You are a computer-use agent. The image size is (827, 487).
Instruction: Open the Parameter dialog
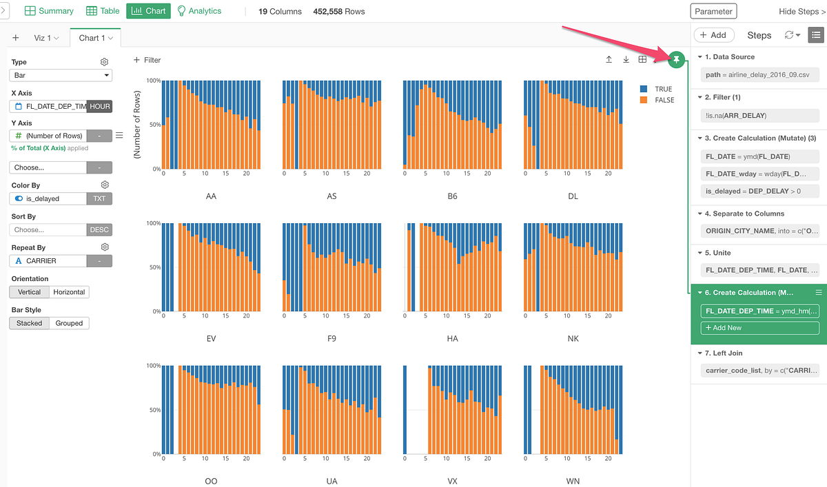(x=713, y=11)
